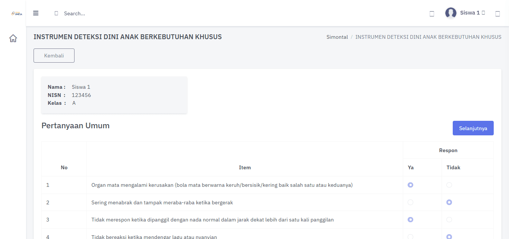Click item text 'Organ mata mengalami kerusakan'

222,185
